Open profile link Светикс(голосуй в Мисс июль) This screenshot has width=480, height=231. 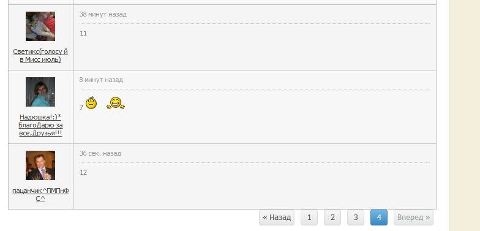coord(40,56)
